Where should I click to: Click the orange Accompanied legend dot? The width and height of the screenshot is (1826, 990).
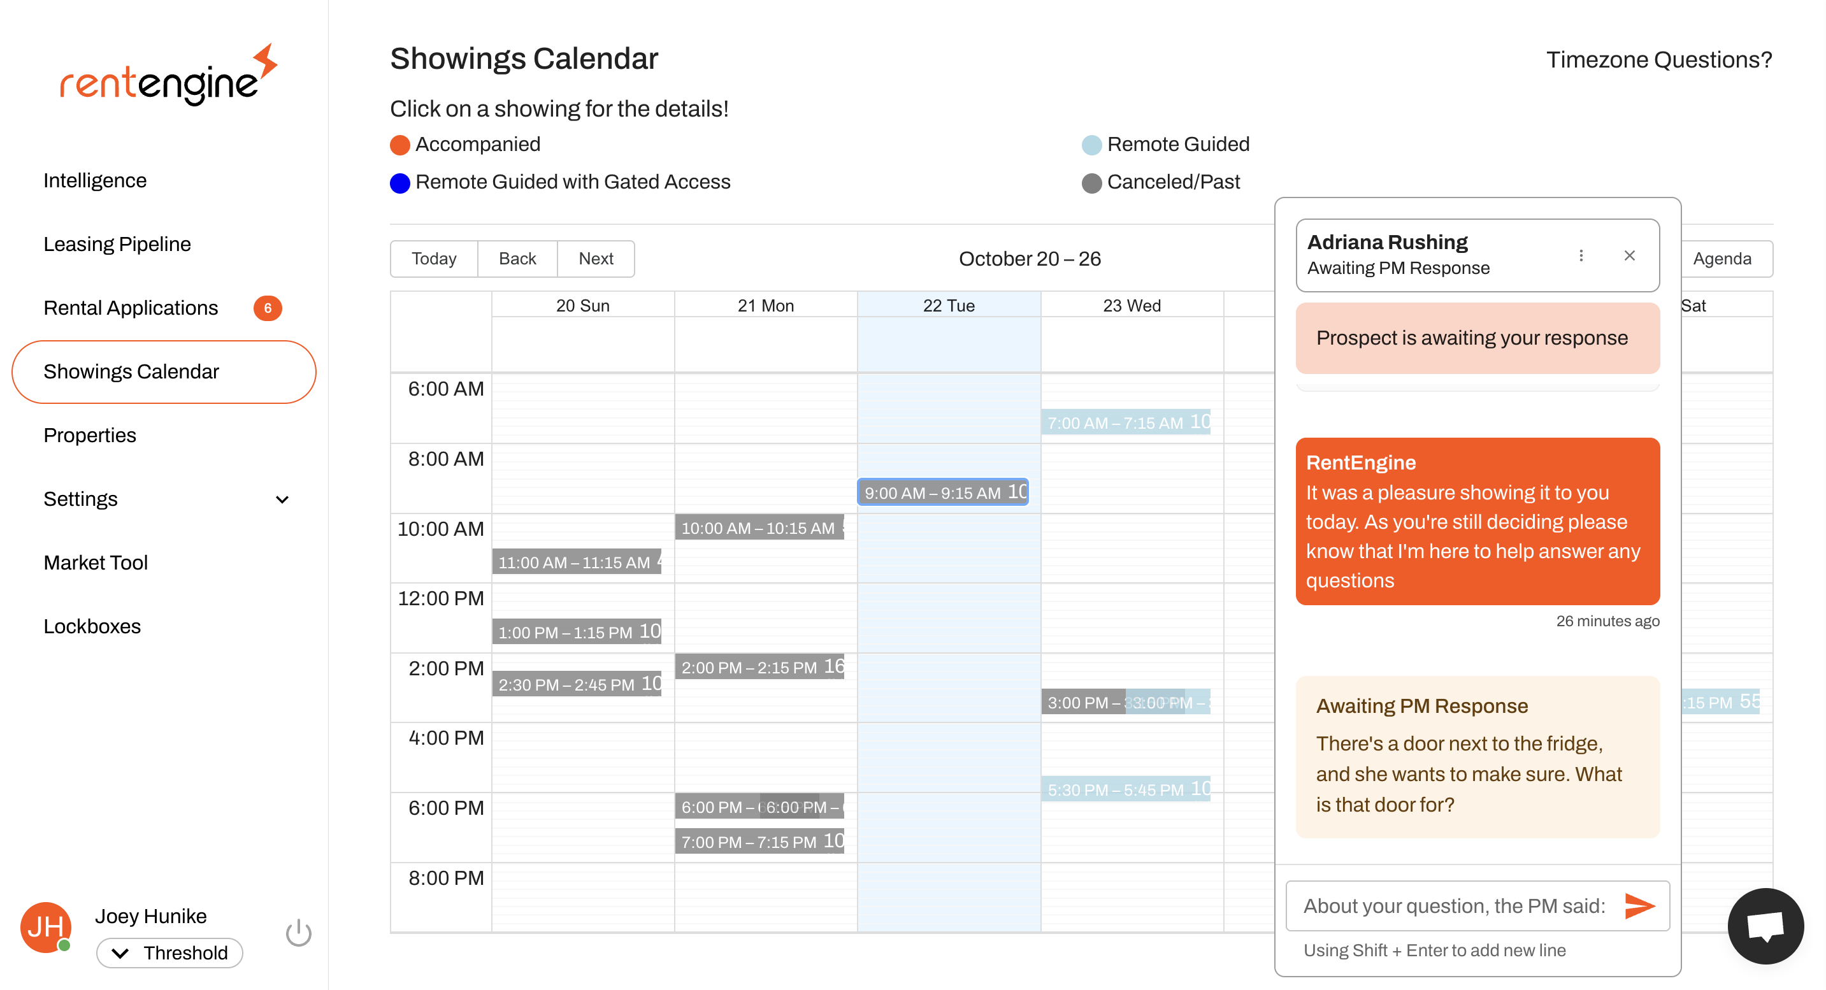click(401, 144)
